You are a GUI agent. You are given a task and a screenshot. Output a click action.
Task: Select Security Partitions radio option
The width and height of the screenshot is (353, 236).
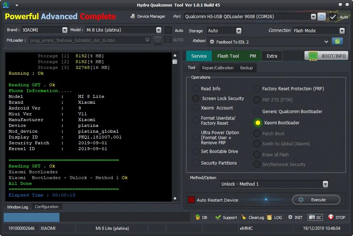195,163
